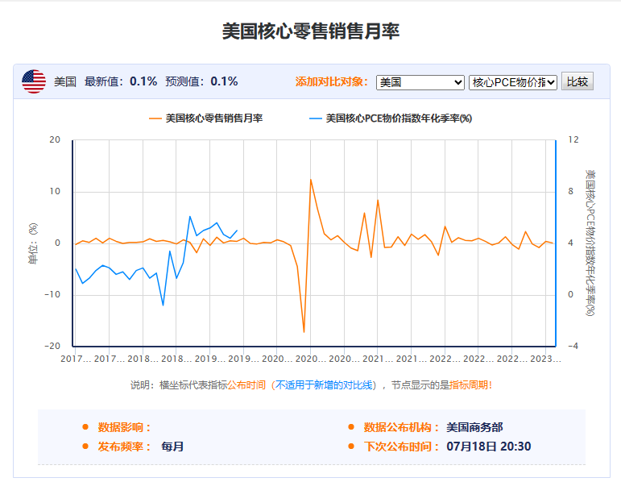Click the 添加对比对象 label
The height and width of the screenshot is (482, 621).
click(332, 81)
